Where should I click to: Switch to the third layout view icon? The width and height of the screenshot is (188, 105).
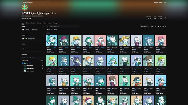(161, 27)
